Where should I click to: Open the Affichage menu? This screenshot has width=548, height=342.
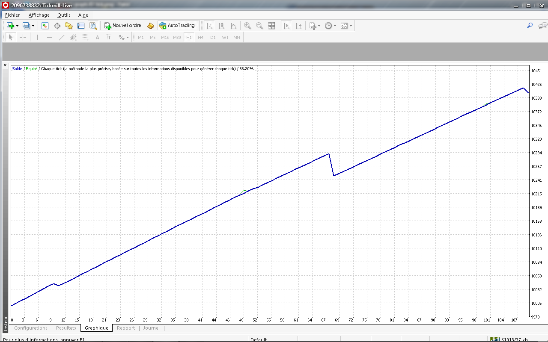coord(39,15)
